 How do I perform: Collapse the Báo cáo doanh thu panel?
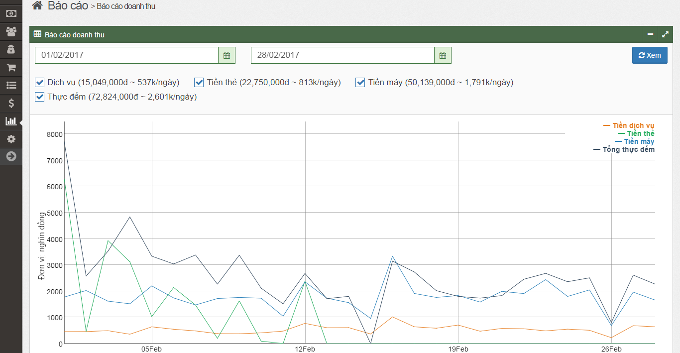point(650,34)
